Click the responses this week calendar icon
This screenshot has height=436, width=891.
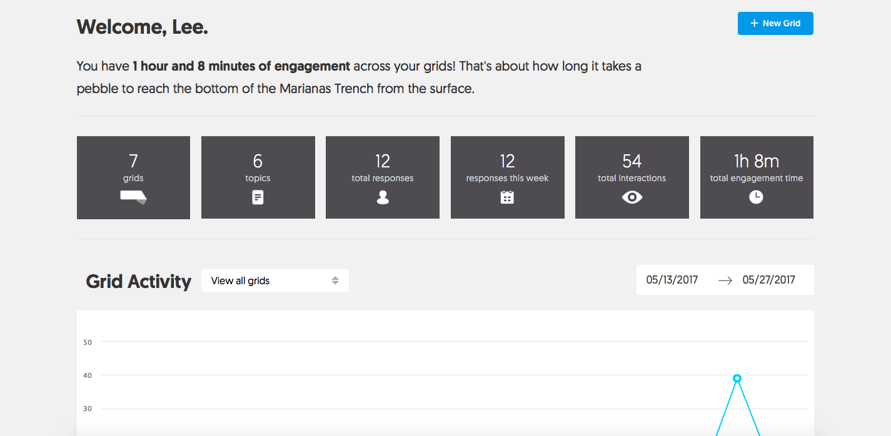507,197
